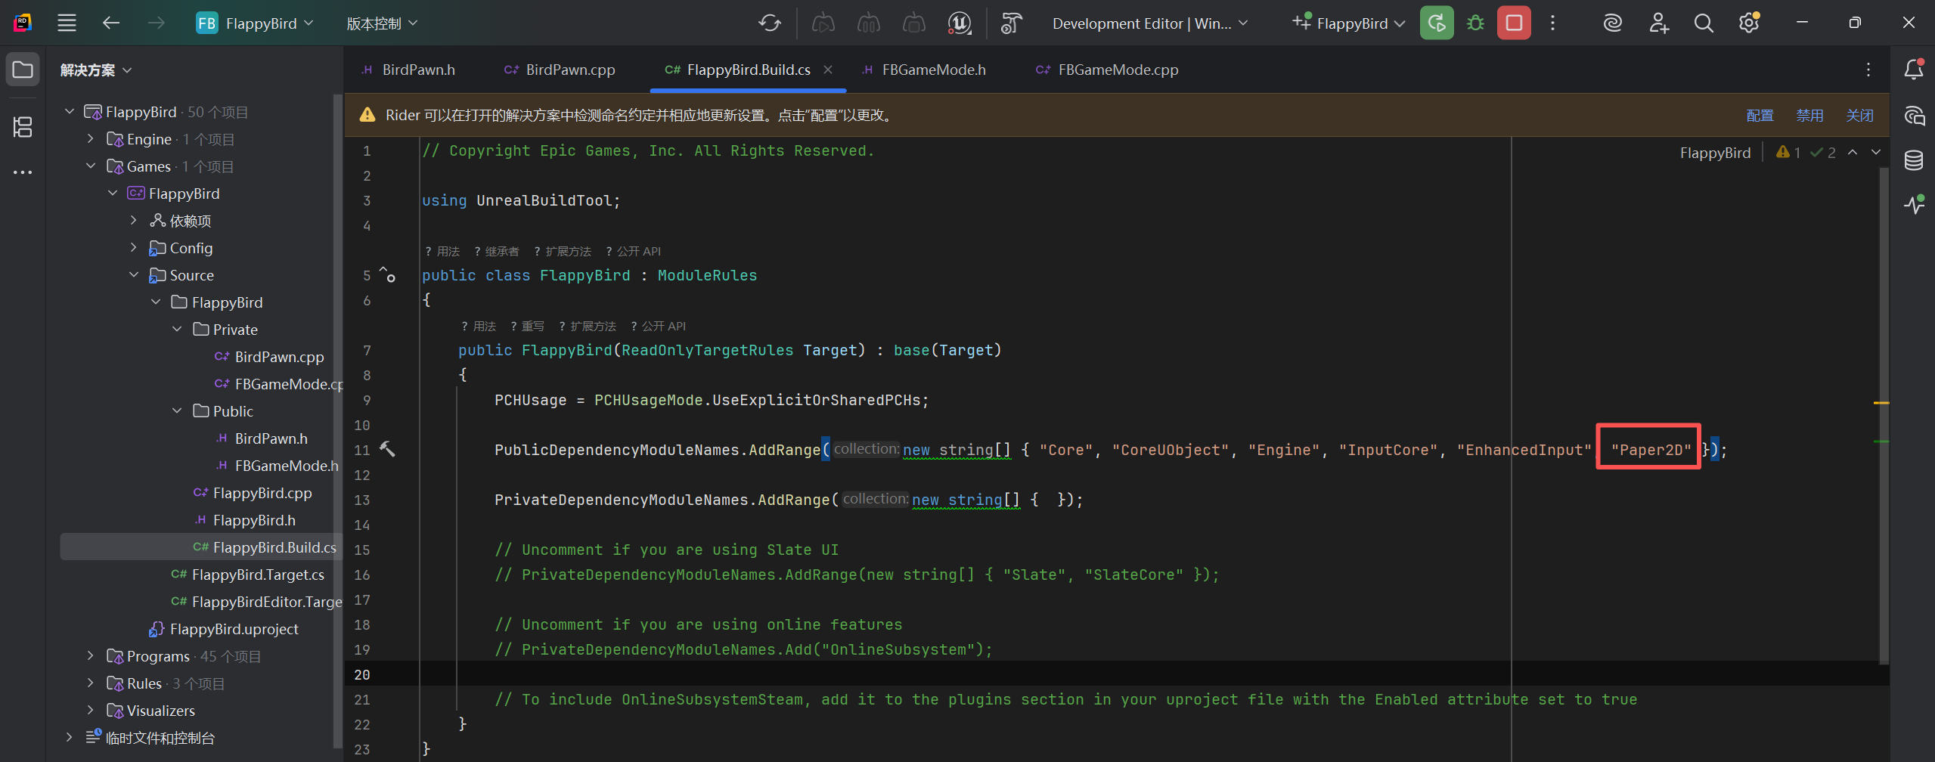Open the AI Assistant spiral icon in title bar
Screen dimensions: 1935x762
pyautogui.click(x=1612, y=23)
